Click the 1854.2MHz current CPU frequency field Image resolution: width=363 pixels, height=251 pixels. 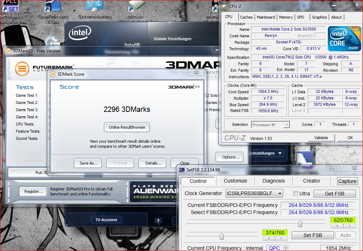click(x=338, y=248)
